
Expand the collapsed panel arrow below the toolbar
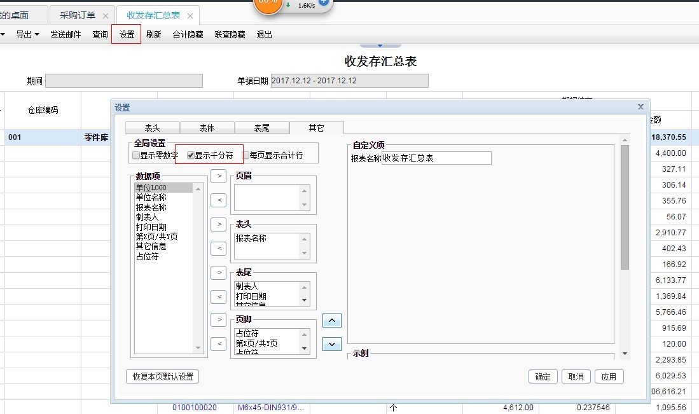click(x=380, y=45)
